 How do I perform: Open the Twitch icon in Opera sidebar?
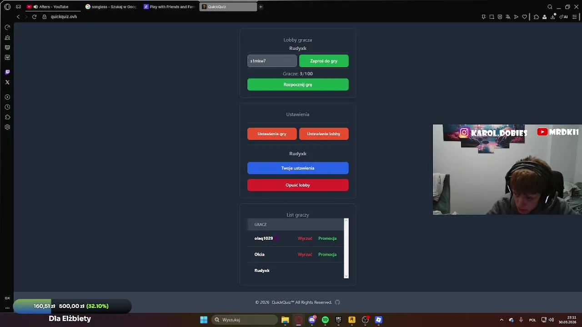pyautogui.click(x=7, y=72)
